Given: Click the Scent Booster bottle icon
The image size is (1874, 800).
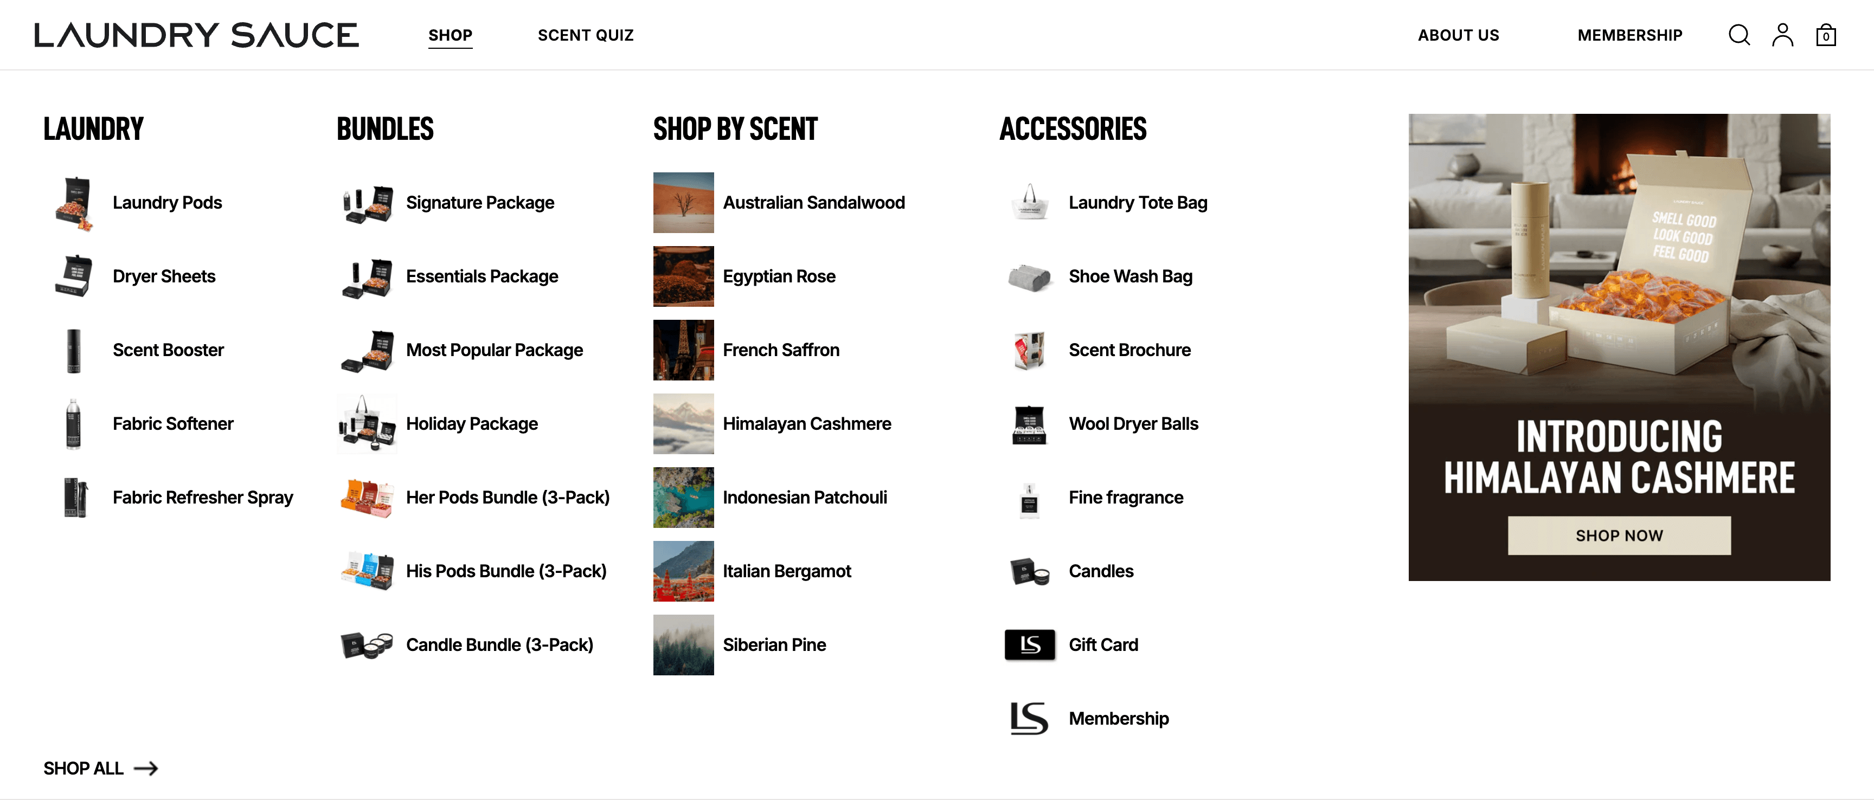Looking at the screenshot, I should (74, 351).
